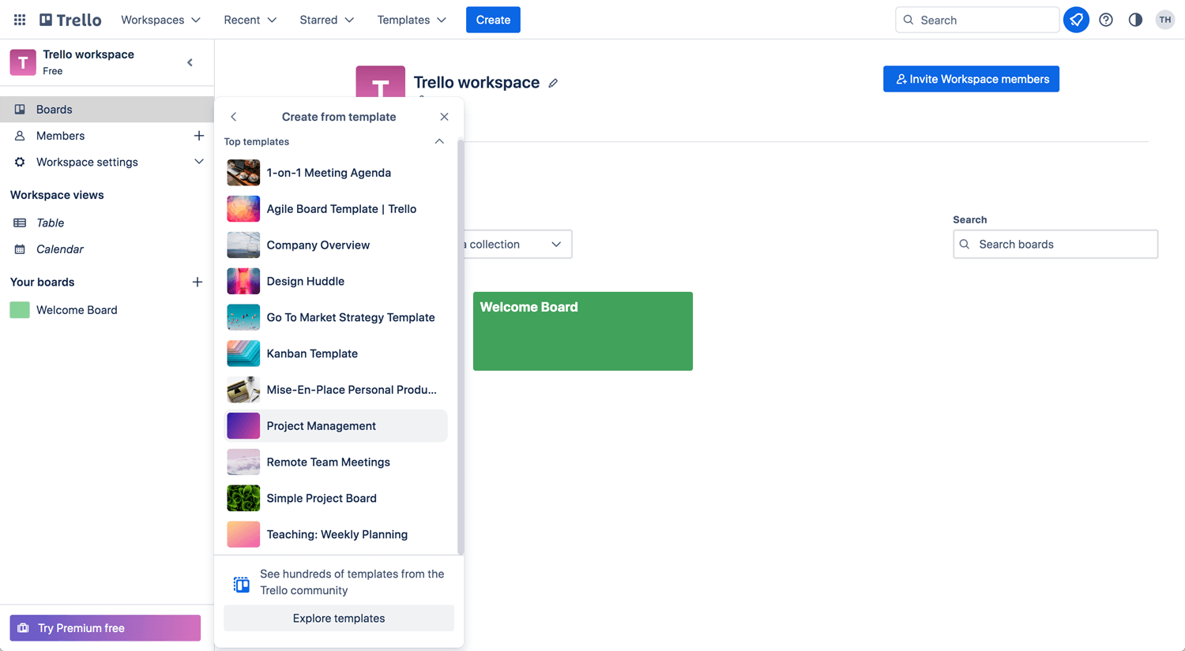Open the Workspaces dropdown menu

click(x=160, y=20)
